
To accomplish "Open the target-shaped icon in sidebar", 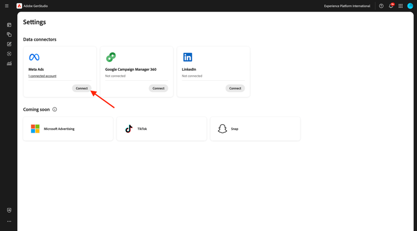I will tap(9, 54).
